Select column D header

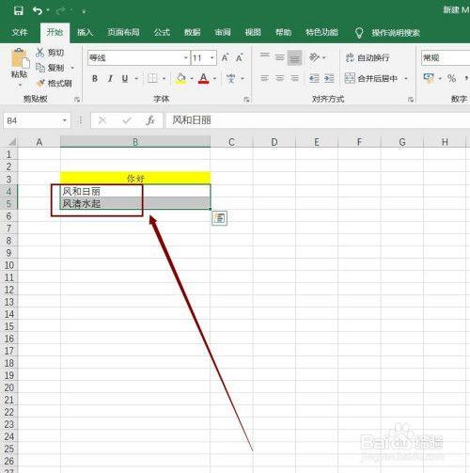coord(274,142)
